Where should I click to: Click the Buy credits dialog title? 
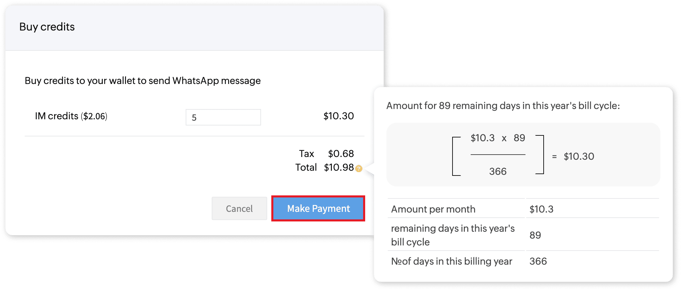[47, 27]
